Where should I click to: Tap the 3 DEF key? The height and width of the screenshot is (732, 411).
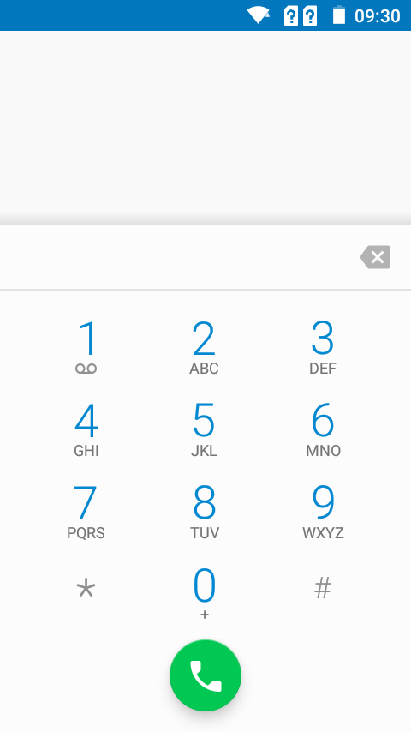323,347
